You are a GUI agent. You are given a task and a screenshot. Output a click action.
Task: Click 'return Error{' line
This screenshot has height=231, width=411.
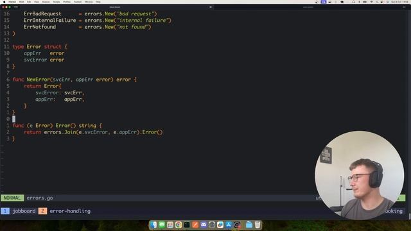tap(43, 86)
